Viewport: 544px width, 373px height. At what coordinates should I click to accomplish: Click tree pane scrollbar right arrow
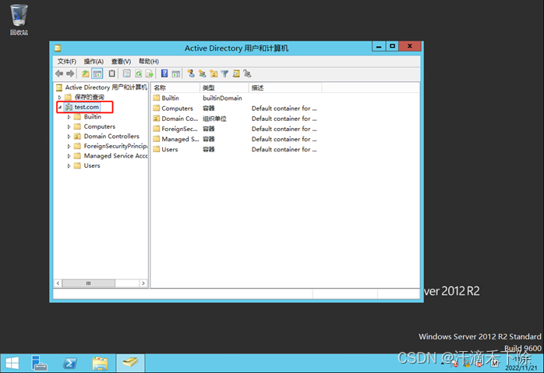143,283
